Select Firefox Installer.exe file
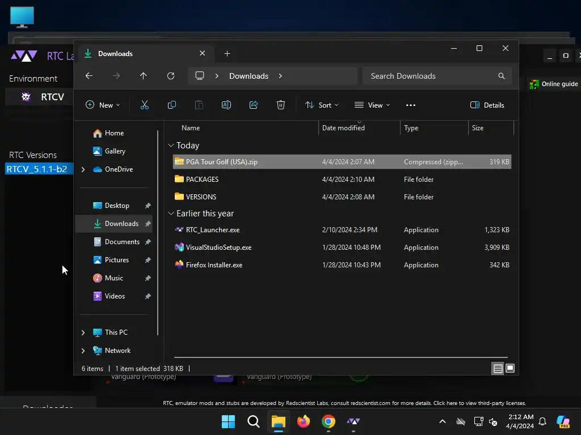Screen dimensions: 581x435 (342, 265)
